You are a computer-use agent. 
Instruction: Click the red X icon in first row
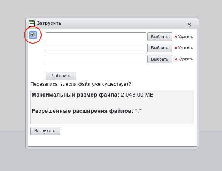tap(176, 37)
